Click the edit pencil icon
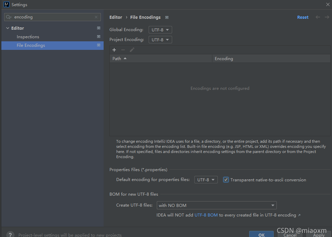The image size is (332, 237). click(x=132, y=50)
